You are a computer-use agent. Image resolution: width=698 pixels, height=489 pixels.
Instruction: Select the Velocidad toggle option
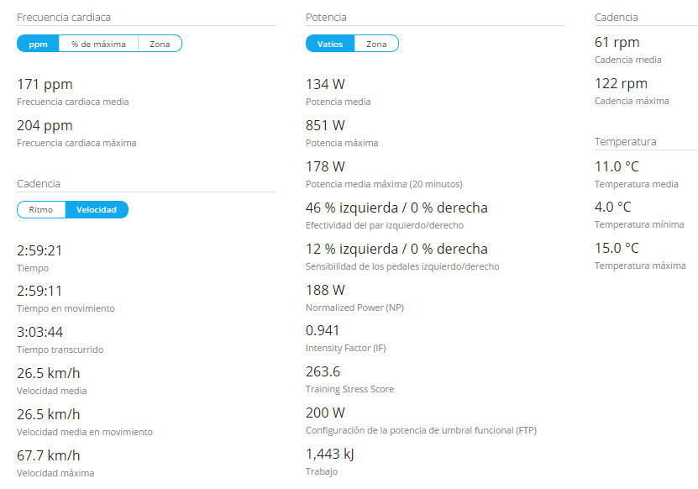(x=97, y=209)
